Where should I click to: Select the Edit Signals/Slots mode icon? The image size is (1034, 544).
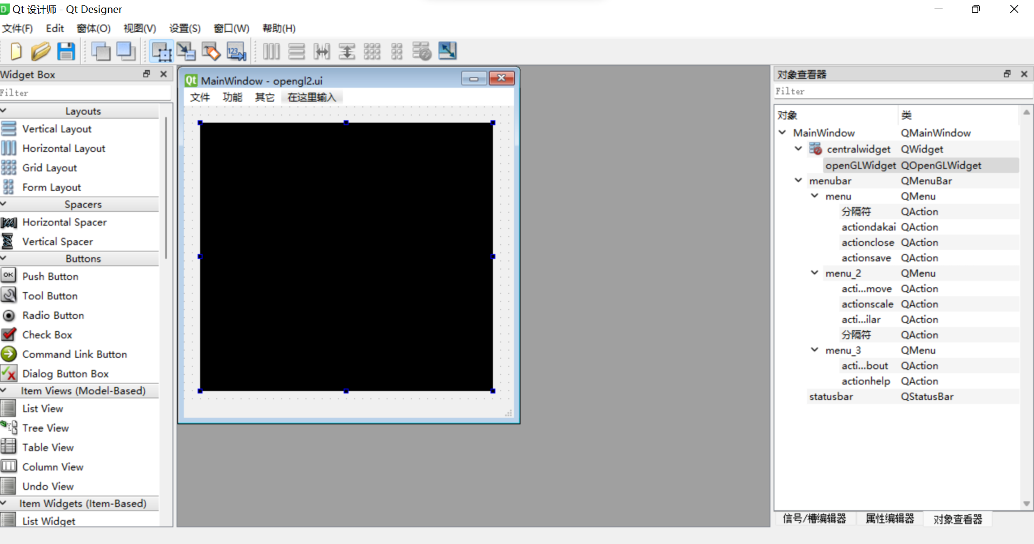[x=186, y=51]
